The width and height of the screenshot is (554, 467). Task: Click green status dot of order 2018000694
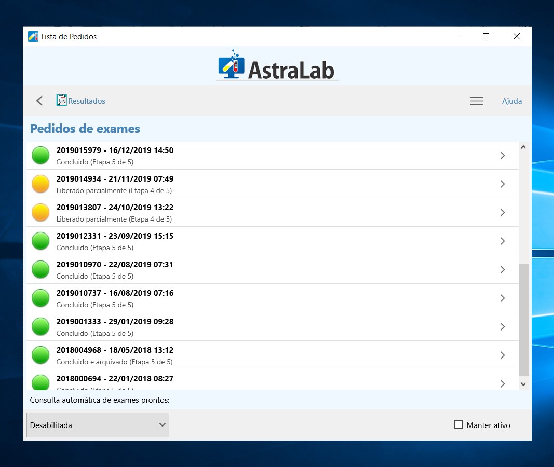40,382
